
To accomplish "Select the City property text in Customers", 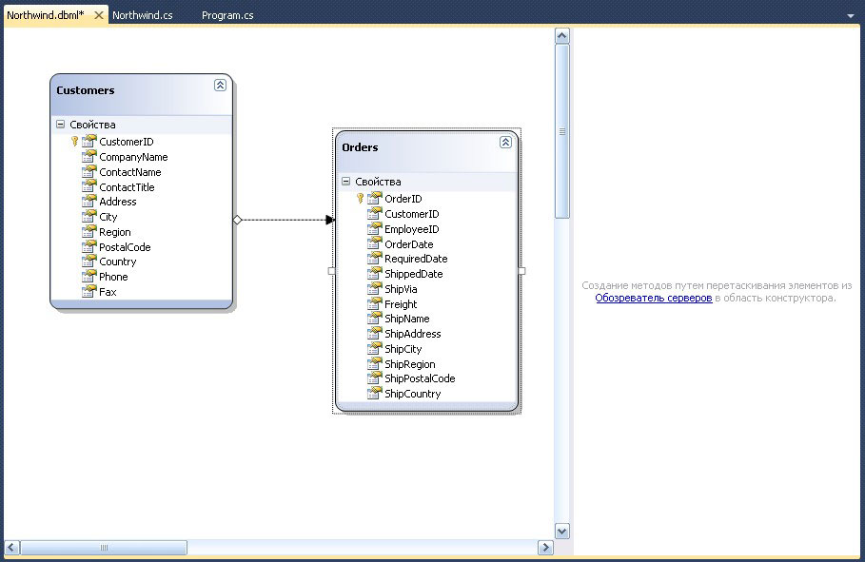I will click(x=108, y=217).
